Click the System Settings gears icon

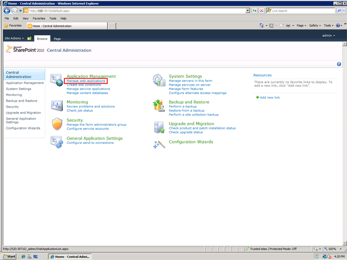pos(159,80)
